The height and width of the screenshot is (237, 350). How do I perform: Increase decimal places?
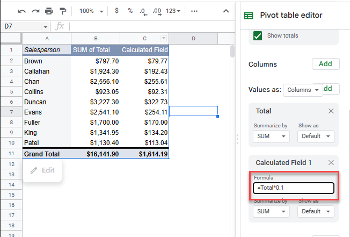(157, 11)
